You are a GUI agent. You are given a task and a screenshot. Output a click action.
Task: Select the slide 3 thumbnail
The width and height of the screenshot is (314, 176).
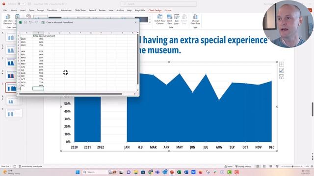pos(11,63)
